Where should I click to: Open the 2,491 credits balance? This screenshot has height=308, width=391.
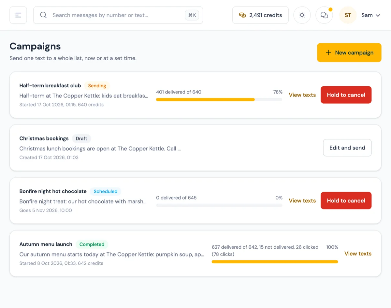260,15
